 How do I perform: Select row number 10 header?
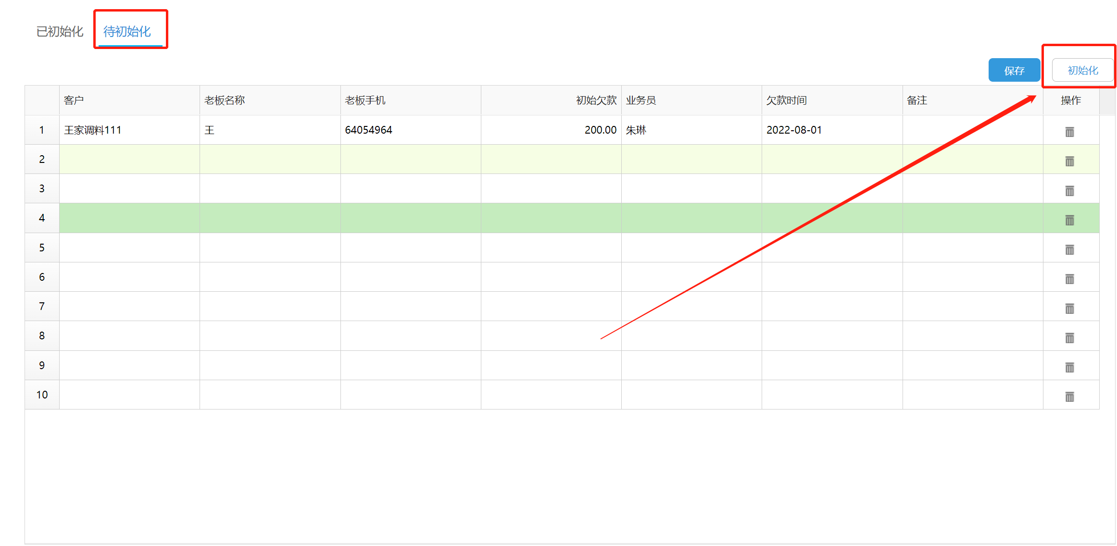(x=42, y=395)
